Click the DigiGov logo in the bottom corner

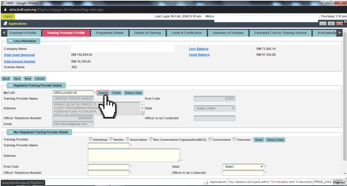(x=339, y=182)
